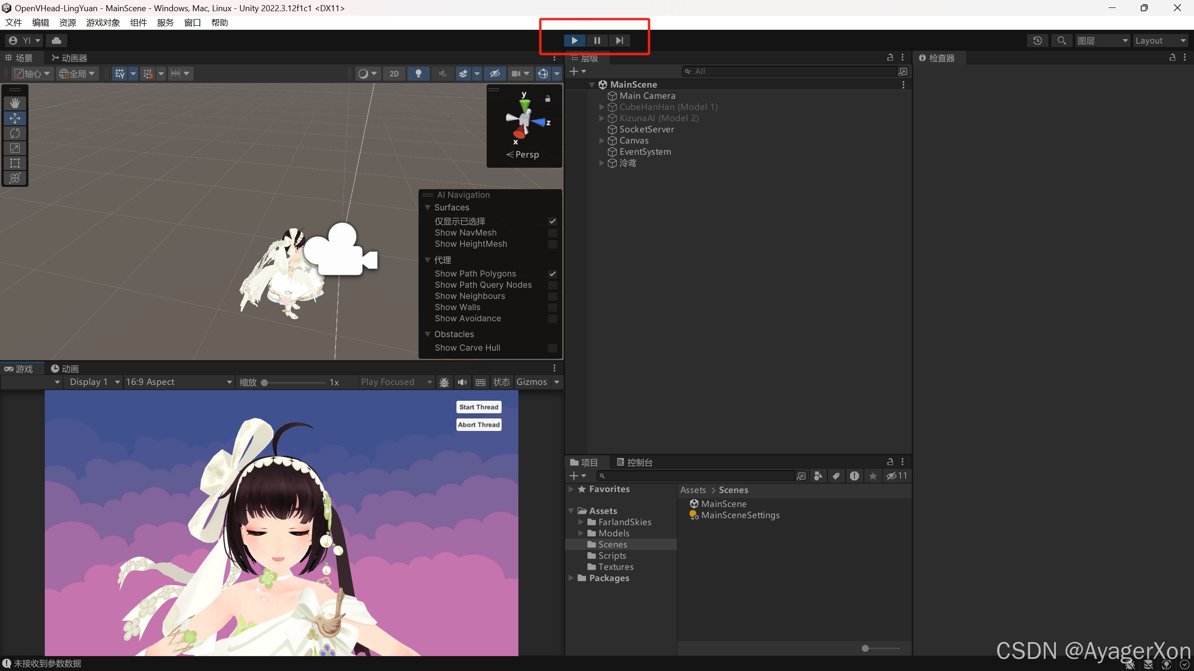
Task: Toggle grid snapping icon in Scene toolbar
Action: 119,74
